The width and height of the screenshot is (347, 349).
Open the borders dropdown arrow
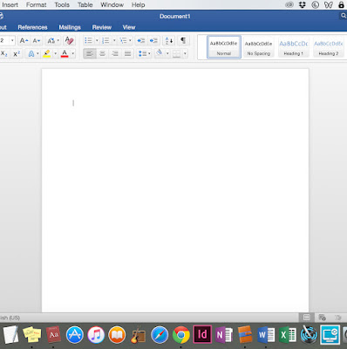[185, 53]
